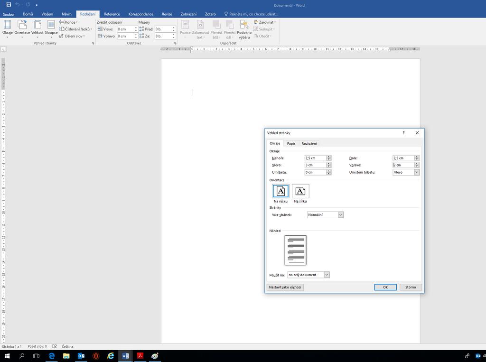This screenshot has height=362, width=486.
Task: Open the Soubor file tab
Action: coord(9,14)
